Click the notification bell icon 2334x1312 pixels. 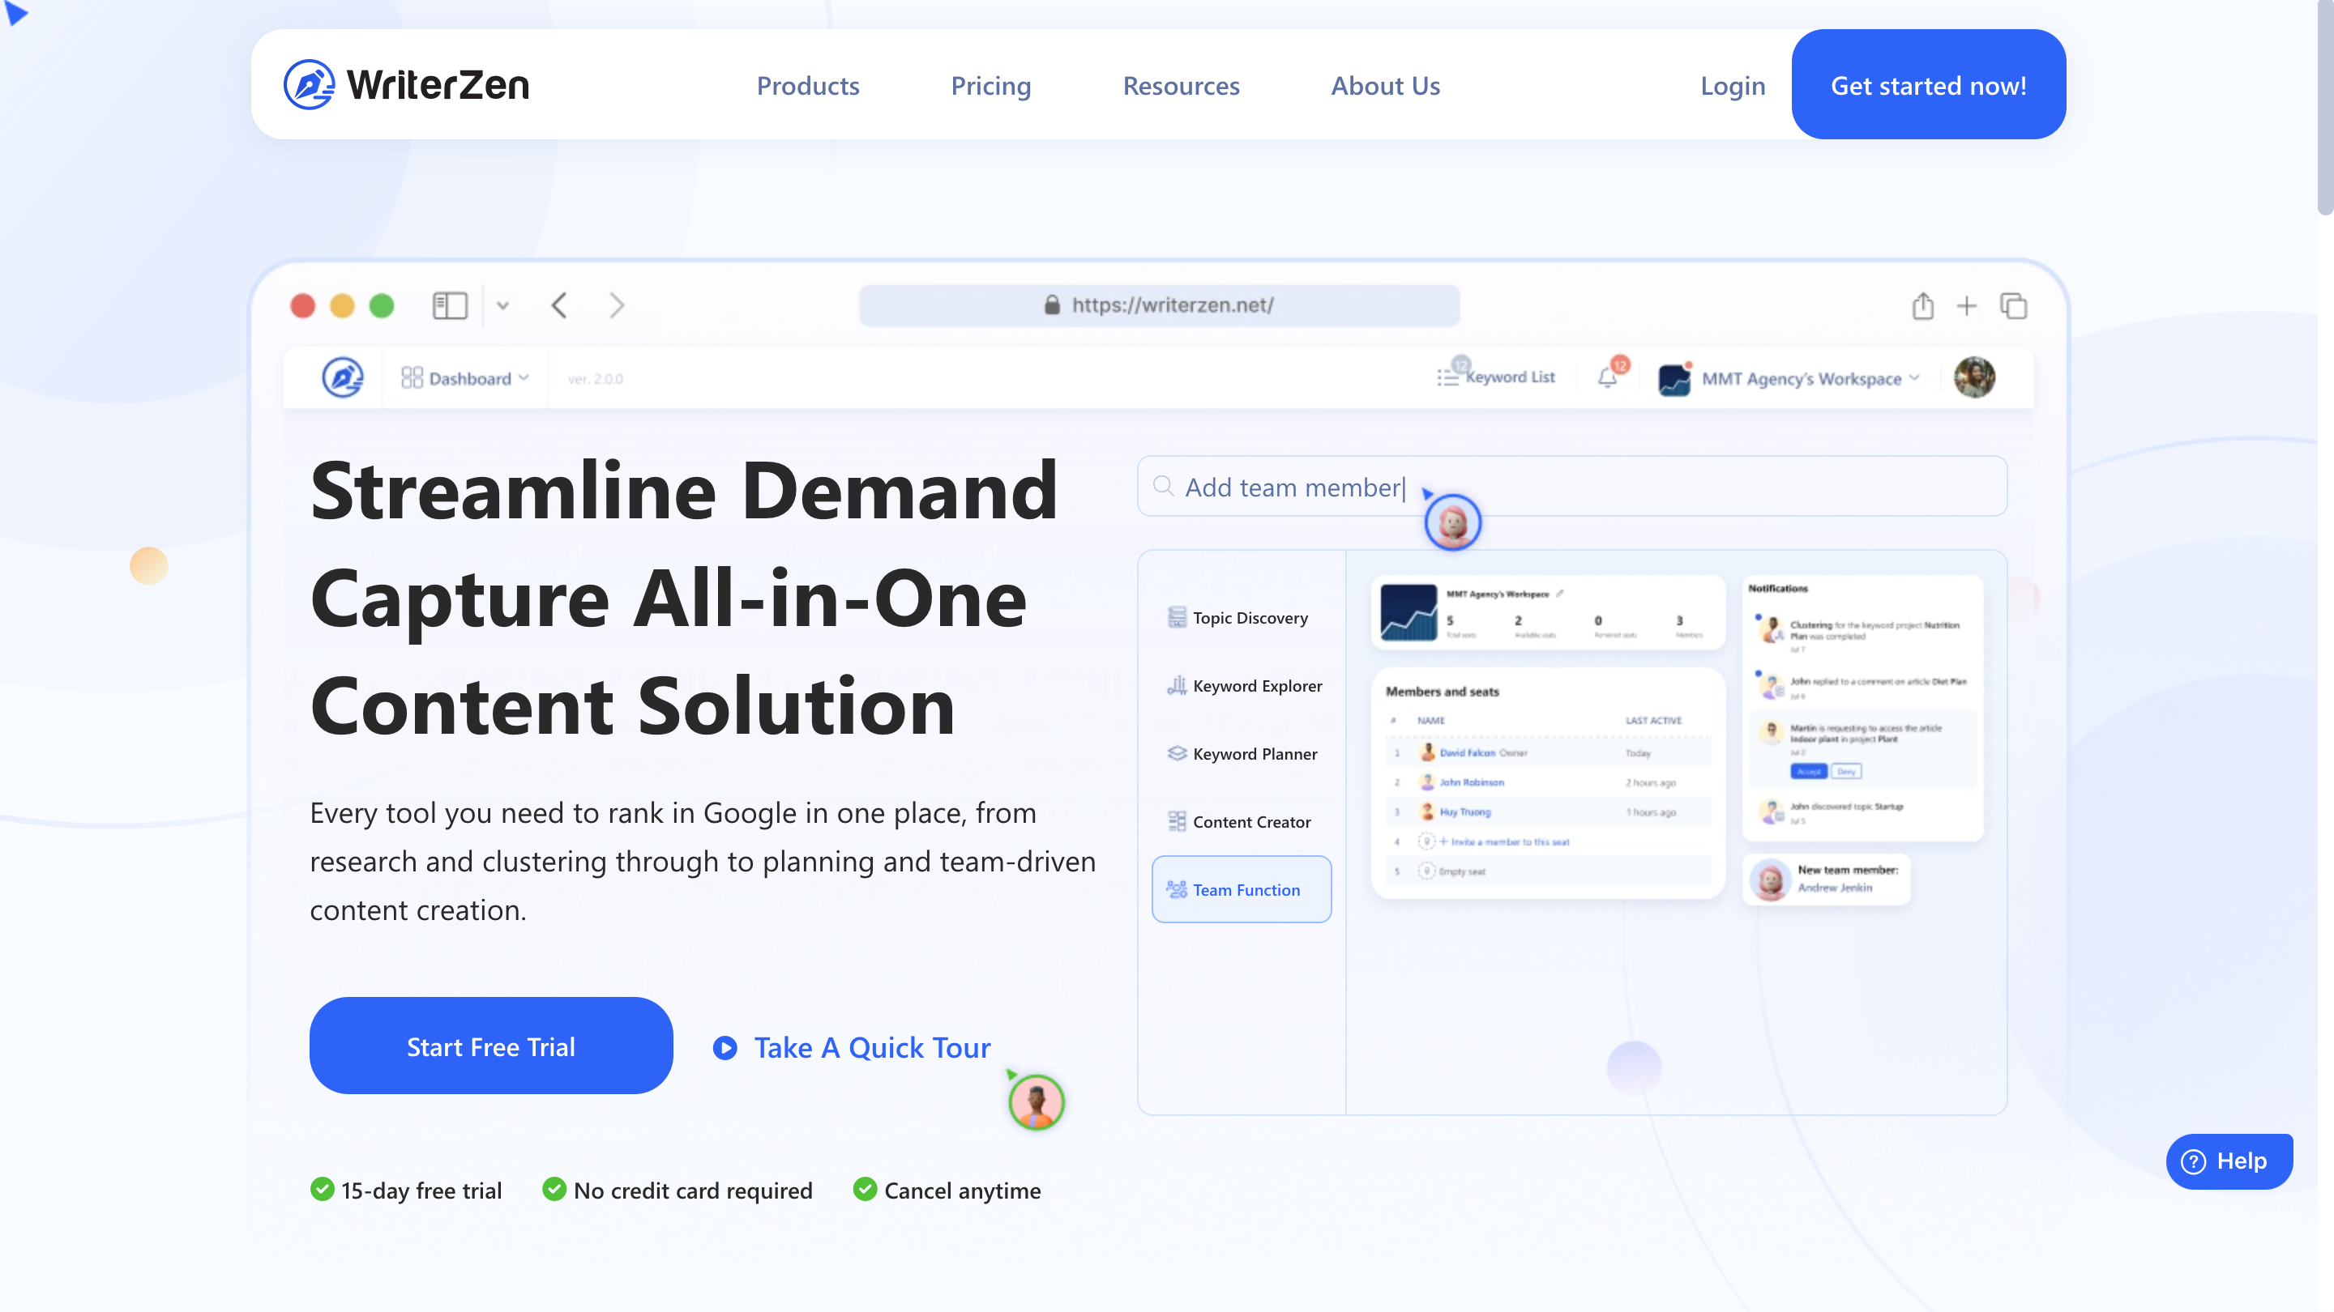(x=1607, y=377)
